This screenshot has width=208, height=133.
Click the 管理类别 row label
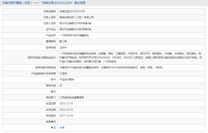coord(51,41)
